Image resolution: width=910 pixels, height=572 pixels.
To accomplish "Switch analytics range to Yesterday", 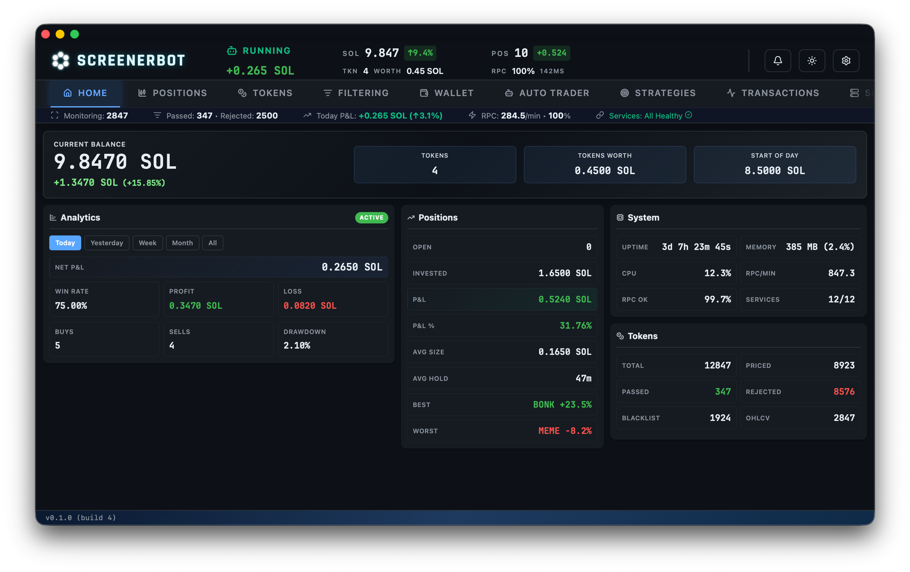I will coord(106,243).
